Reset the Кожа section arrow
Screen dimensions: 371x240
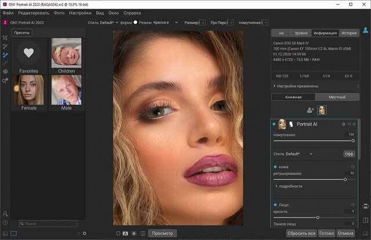pyautogui.click(x=352, y=167)
